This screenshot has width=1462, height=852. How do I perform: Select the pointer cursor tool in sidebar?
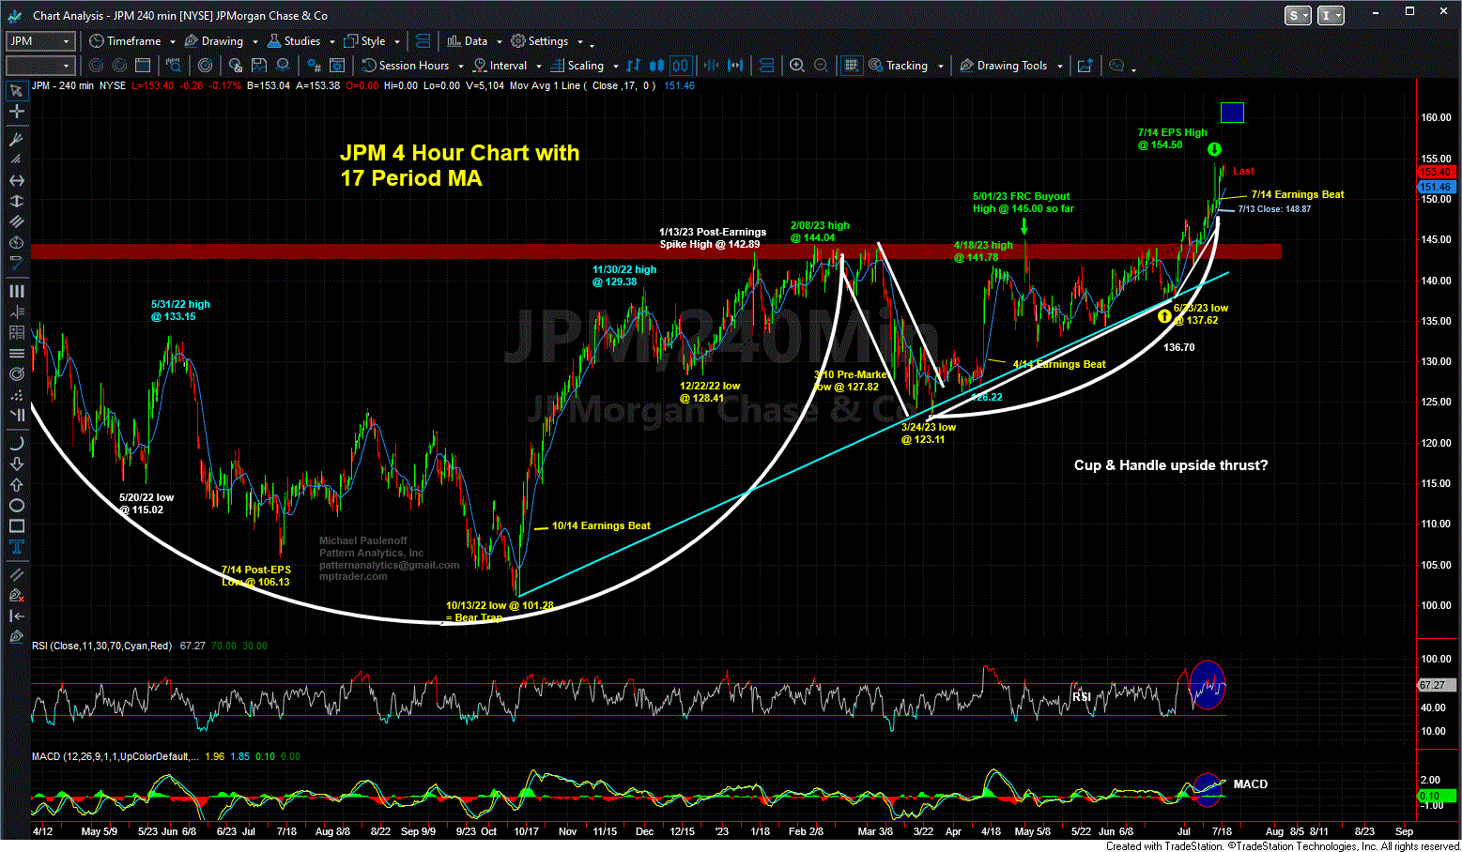[x=16, y=91]
